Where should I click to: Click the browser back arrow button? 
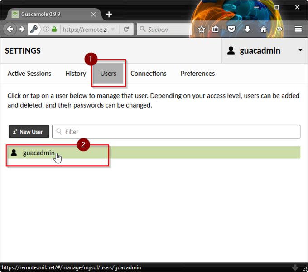tap(10, 29)
